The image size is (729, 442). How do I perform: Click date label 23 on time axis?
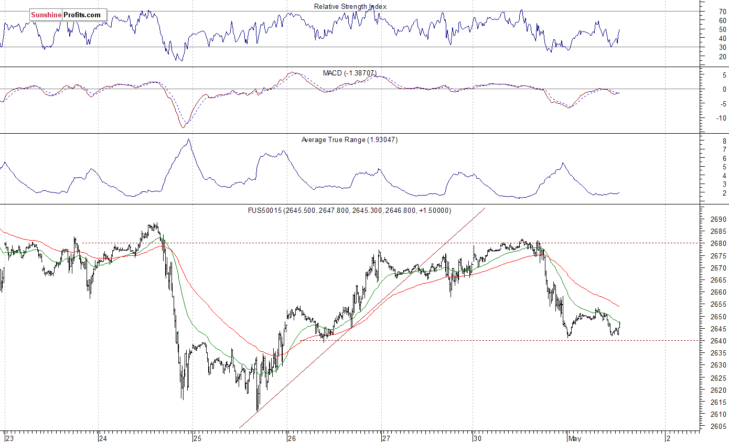(10, 438)
